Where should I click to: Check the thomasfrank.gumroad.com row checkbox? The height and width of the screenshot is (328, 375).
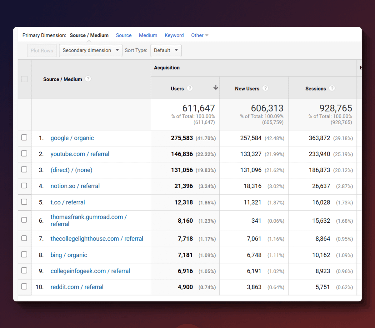tap(24, 220)
